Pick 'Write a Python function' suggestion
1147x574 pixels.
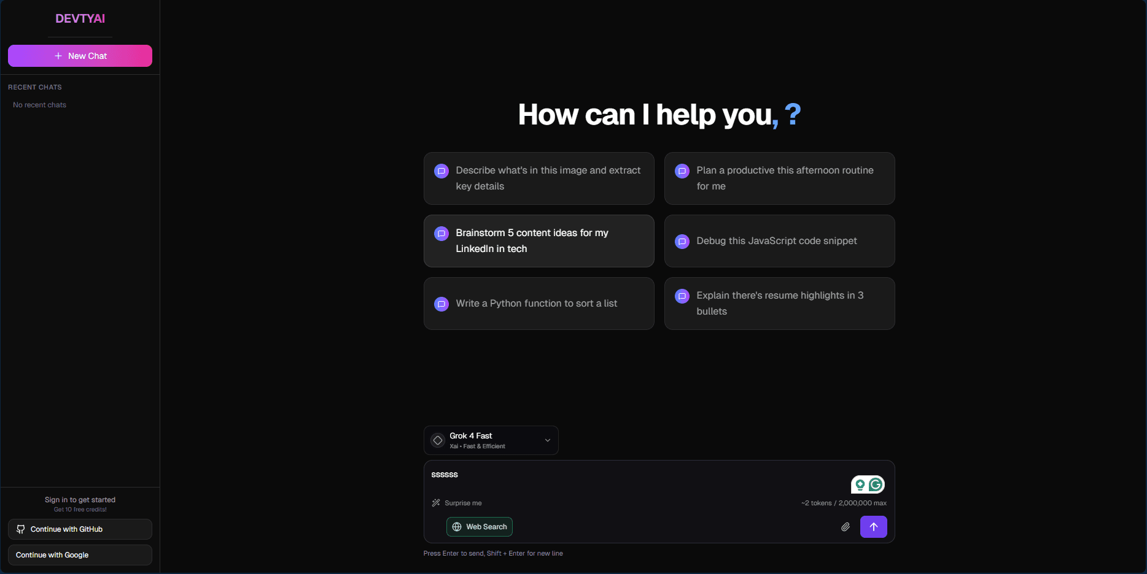coord(539,304)
